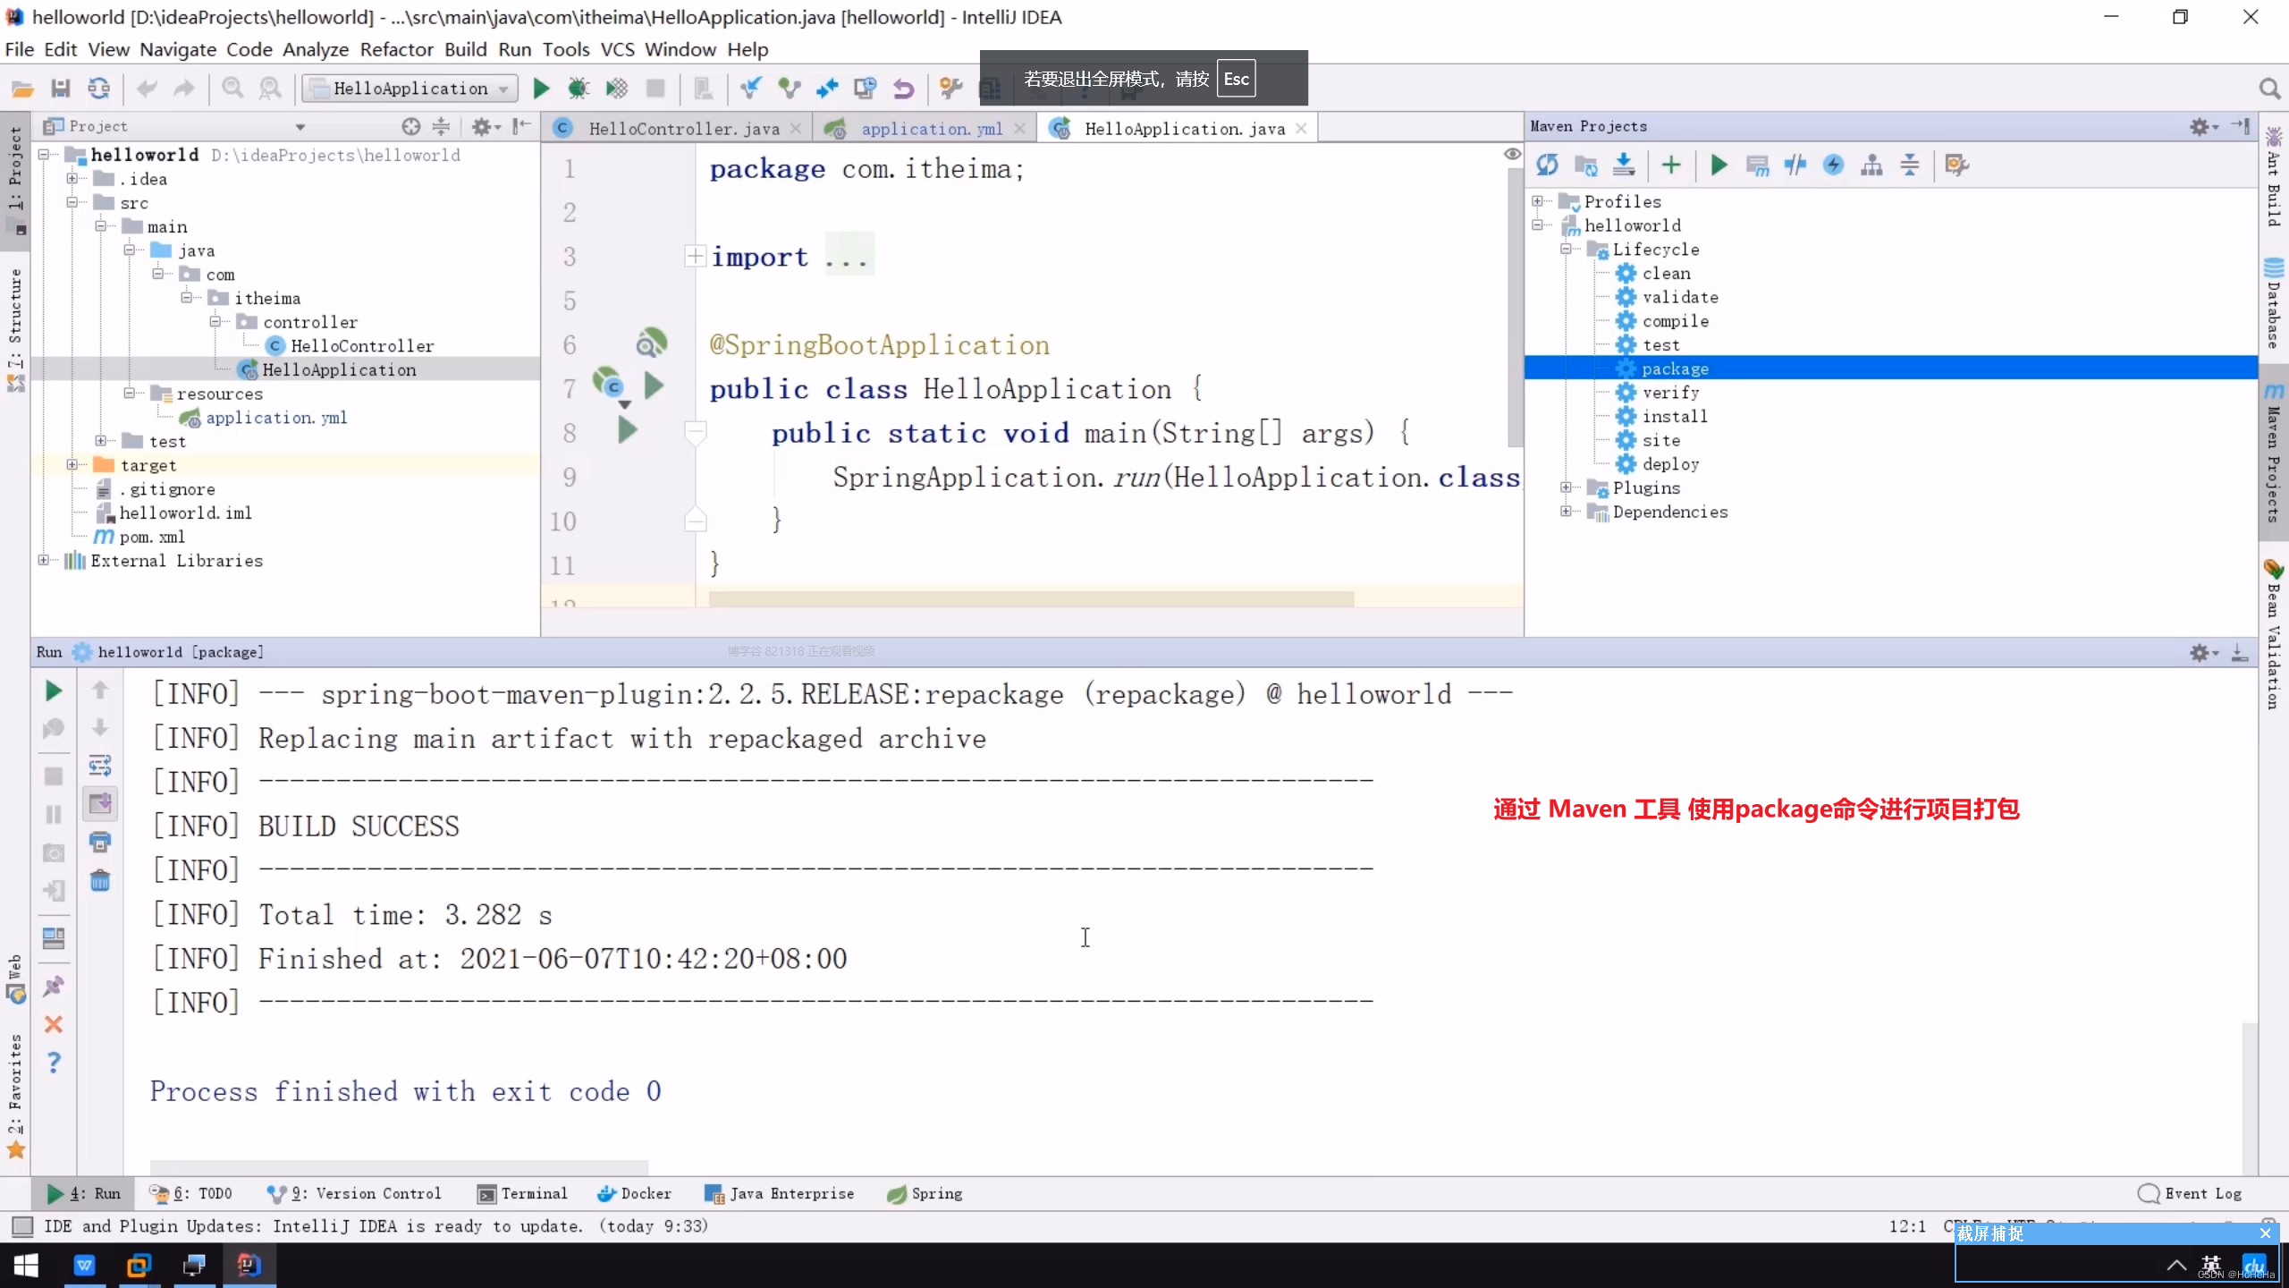Toggle soft-wrap in the Run console
This screenshot has width=2289, height=1288.
click(100, 766)
